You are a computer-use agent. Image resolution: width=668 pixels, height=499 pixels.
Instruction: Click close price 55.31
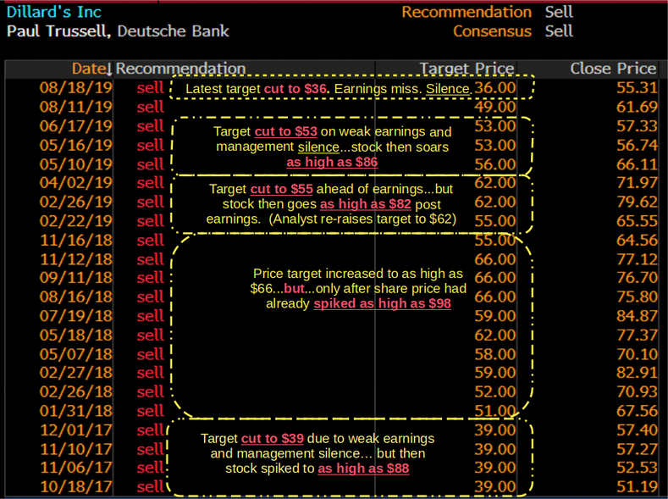637,88
